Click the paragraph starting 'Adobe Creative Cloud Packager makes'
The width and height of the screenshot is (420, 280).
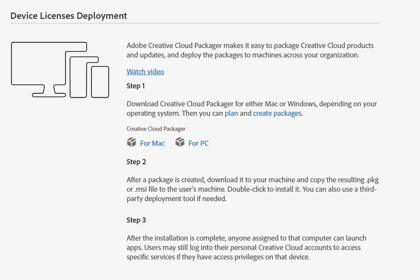250,50
